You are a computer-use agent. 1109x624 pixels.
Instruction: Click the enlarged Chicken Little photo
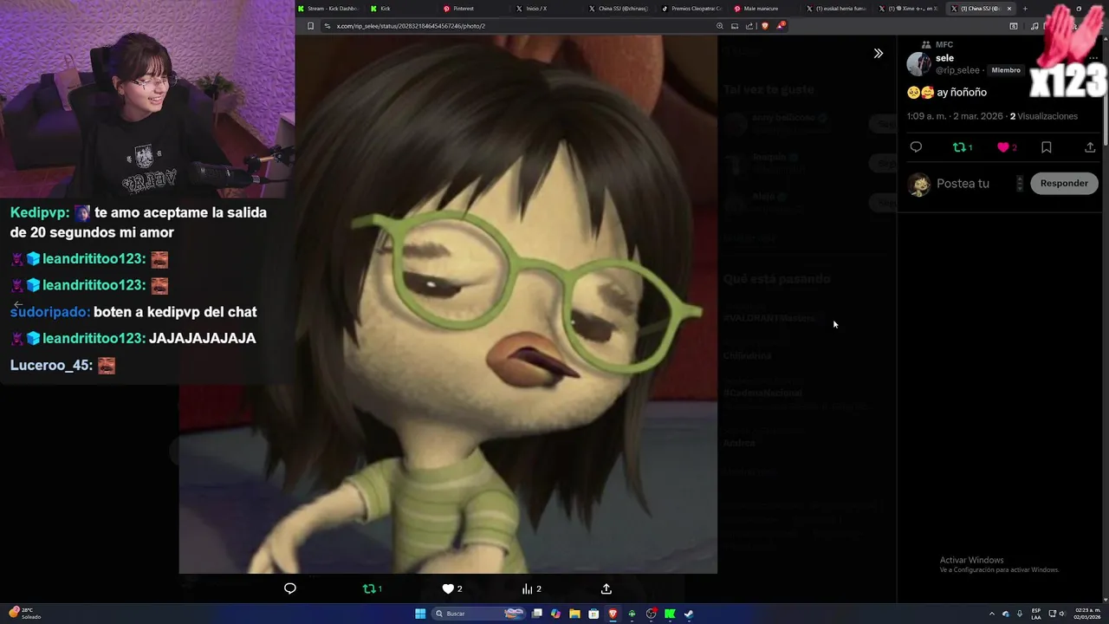pos(448,304)
